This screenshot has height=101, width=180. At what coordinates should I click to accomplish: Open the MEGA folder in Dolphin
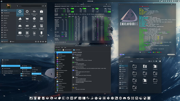pos(134,74)
